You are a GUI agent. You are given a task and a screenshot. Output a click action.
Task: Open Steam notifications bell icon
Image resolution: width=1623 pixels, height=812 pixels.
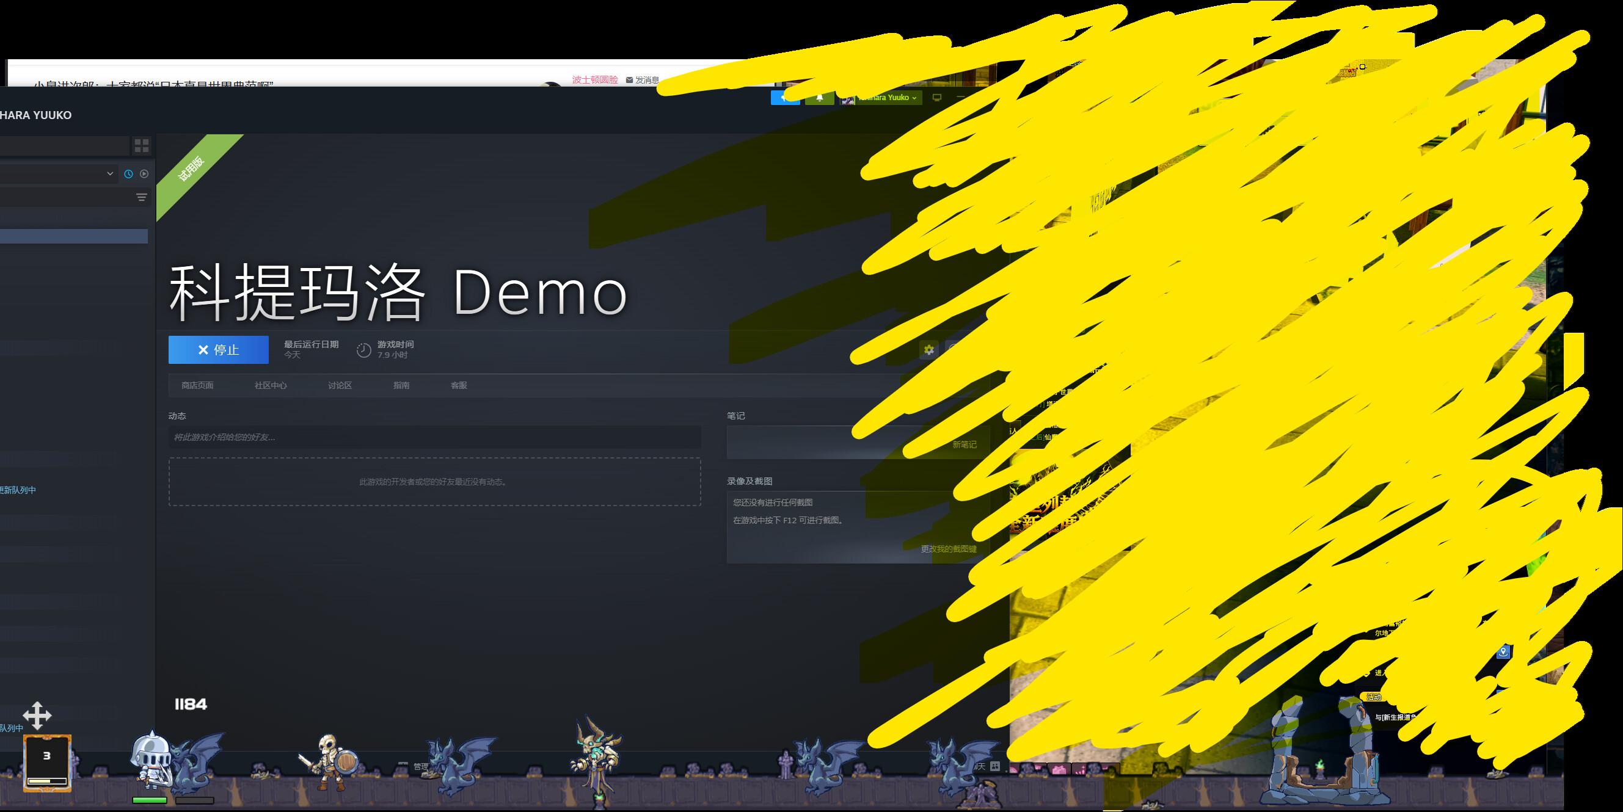click(820, 98)
